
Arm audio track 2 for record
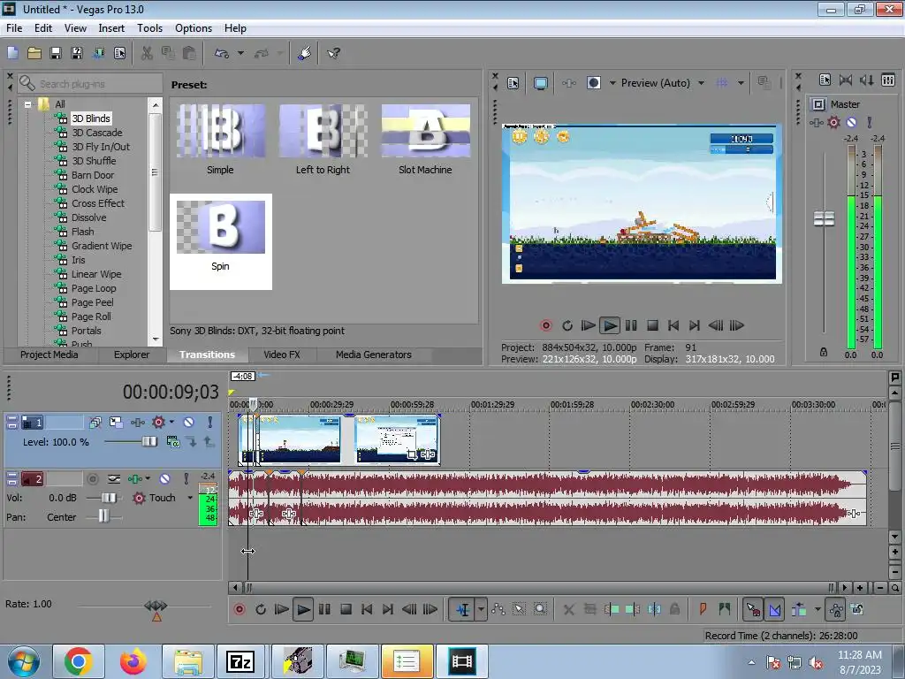click(92, 478)
